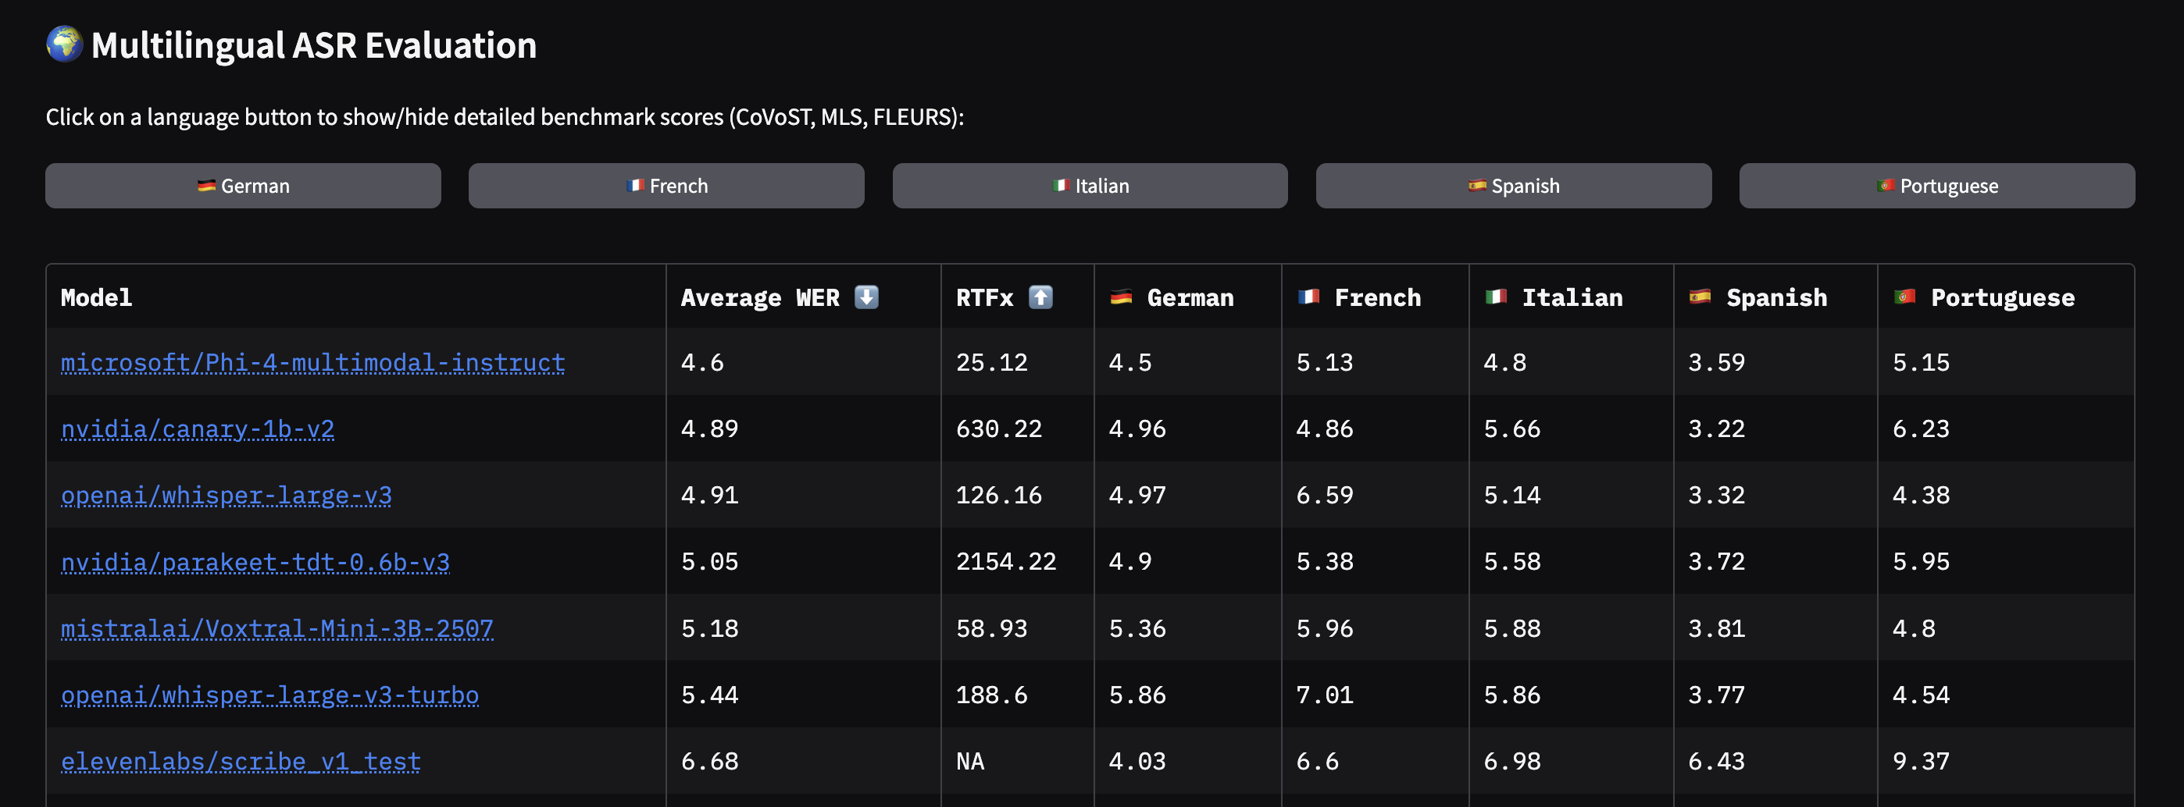Show Spanish detailed benchmark scores
The height and width of the screenshot is (807, 2184).
(x=1513, y=186)
